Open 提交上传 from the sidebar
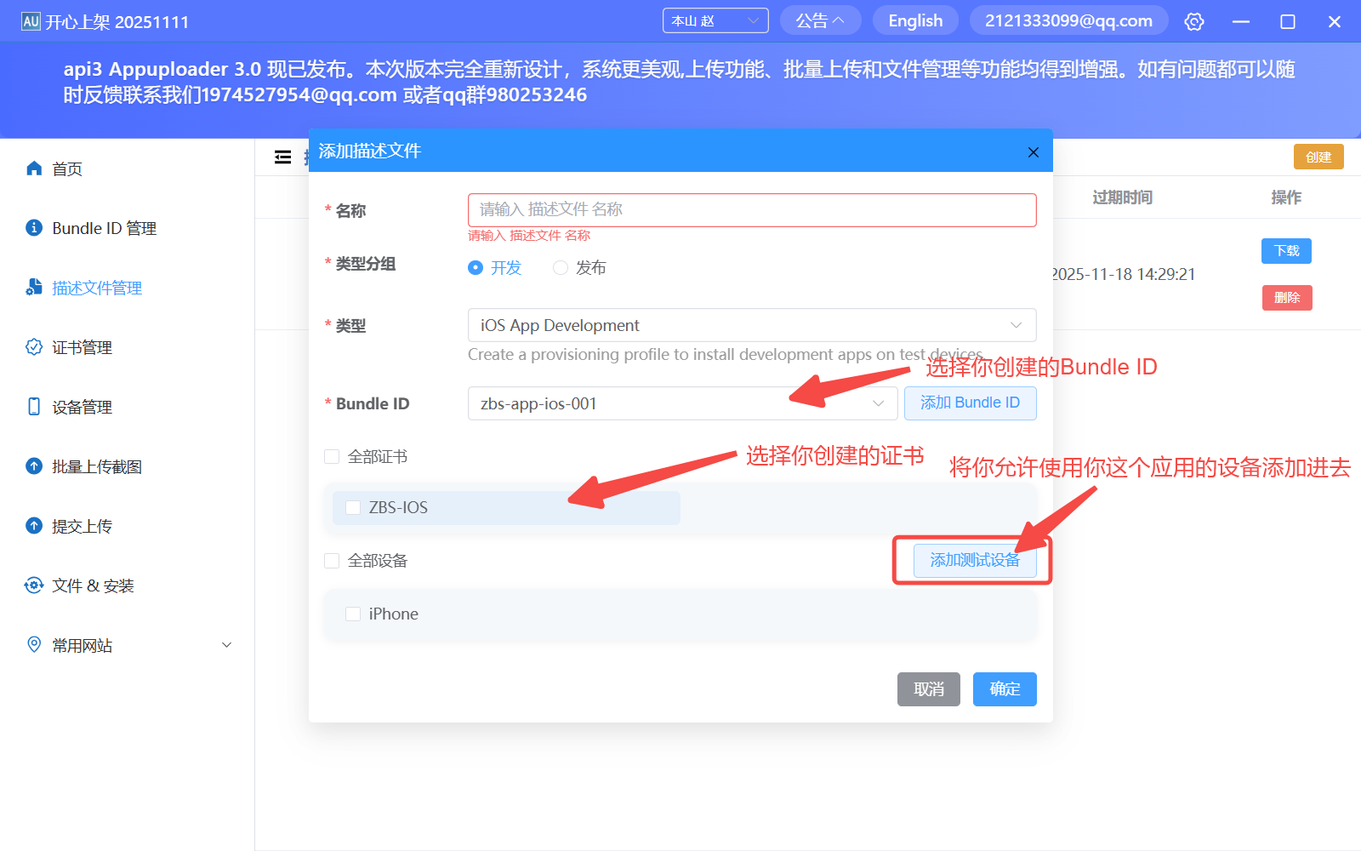Image resolution: width=1361 pixels, height=851 pixels. [80, 525]
